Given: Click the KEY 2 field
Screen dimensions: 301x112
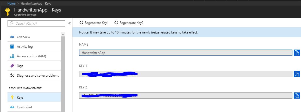Looking at the screenshot, I should 186,95.
